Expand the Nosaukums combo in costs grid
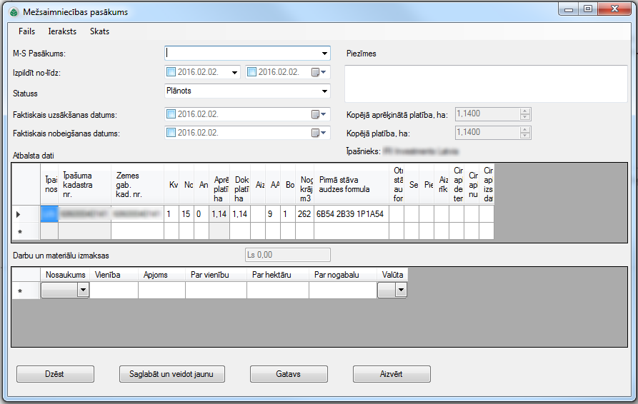This screenshot has width=638, height=404. 83,290
